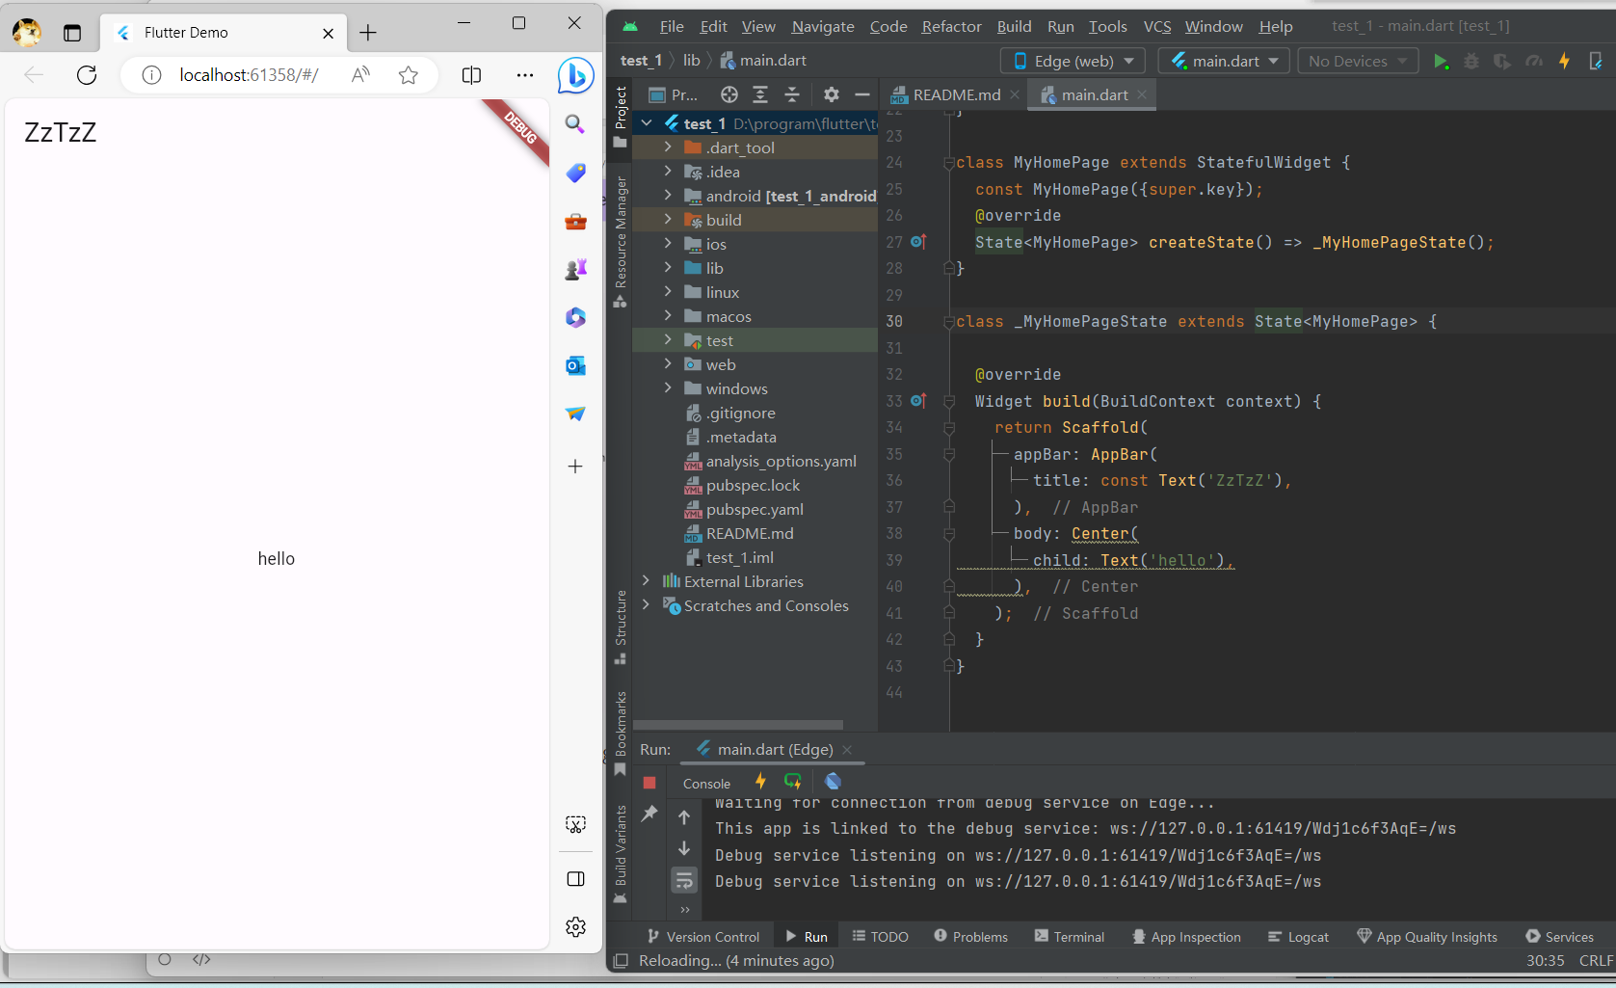Toggle Resource Manager tool window
Screen dimensions: 1616x988
[x=621, y=241]
